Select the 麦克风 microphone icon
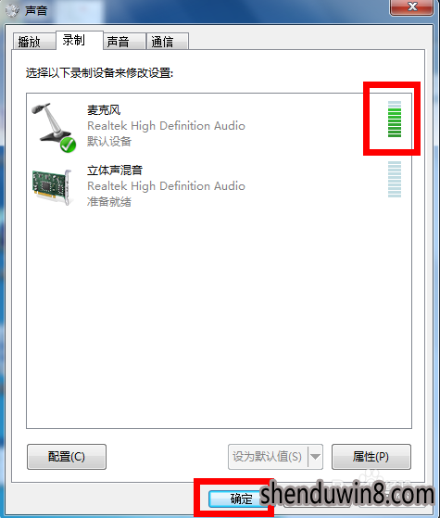Image resolution: width=440 pixels, height=518 pixels. (x=53, y=126)
